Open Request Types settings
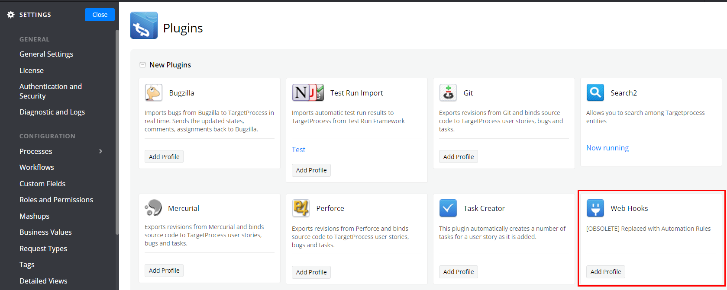This screenshot has width=727, height=290. coord(43,249)
